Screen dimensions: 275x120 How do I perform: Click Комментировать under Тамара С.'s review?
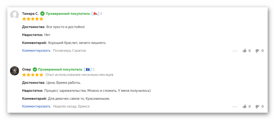[x=36, y=50]
